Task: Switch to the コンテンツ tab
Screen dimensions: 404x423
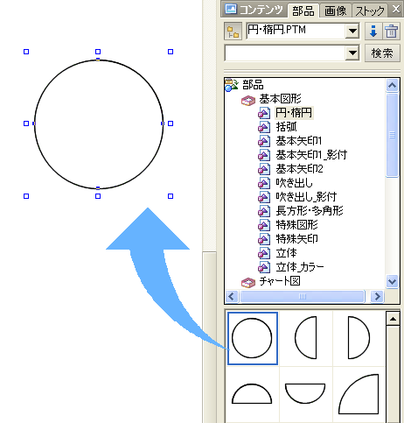Action: [x=254, y=11]
